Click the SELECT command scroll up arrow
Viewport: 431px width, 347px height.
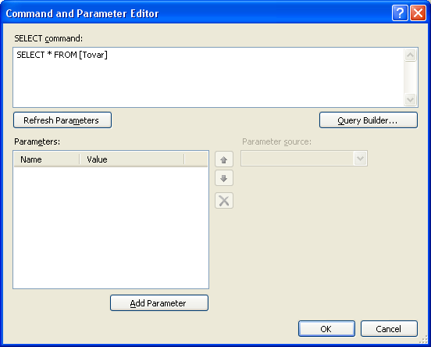click(x=411, y=55)
